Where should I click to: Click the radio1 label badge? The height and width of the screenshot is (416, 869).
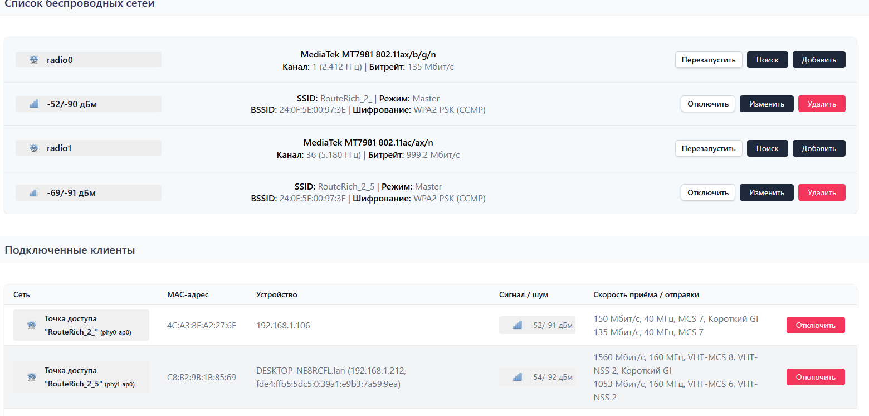[x=89, y=148]
